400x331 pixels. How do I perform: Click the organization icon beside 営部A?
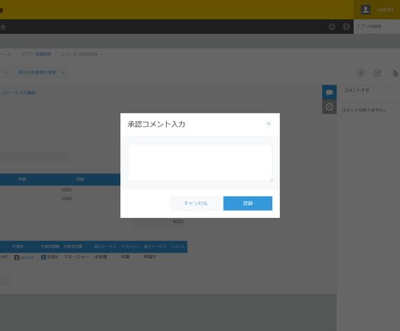[x=43, y=257]
